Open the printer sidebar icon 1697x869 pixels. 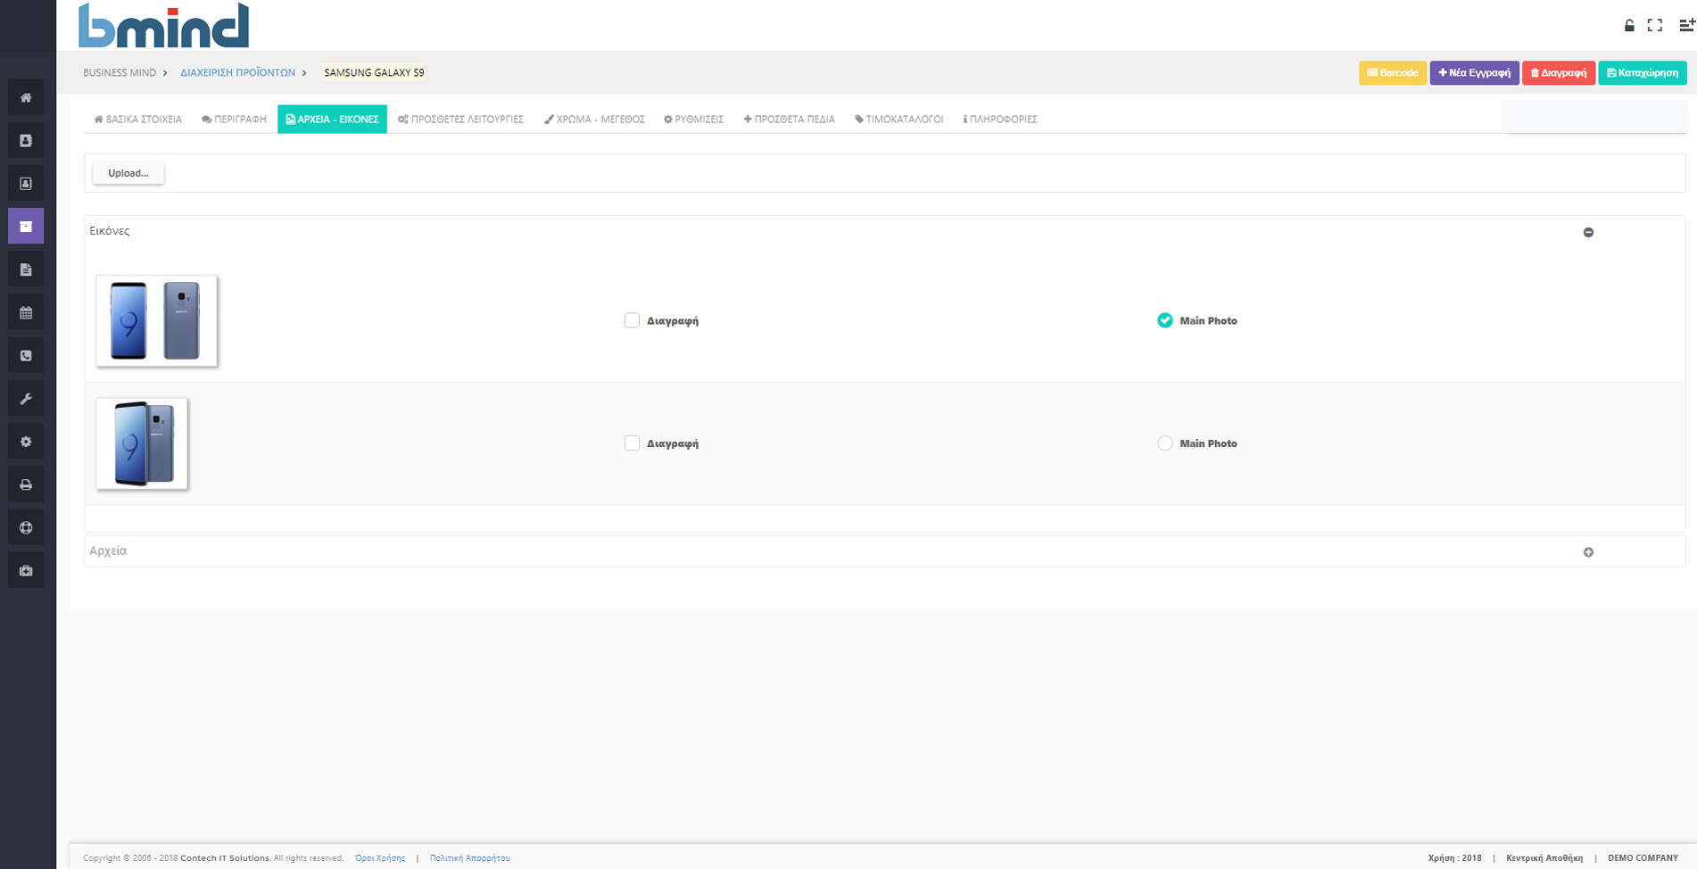26,484
